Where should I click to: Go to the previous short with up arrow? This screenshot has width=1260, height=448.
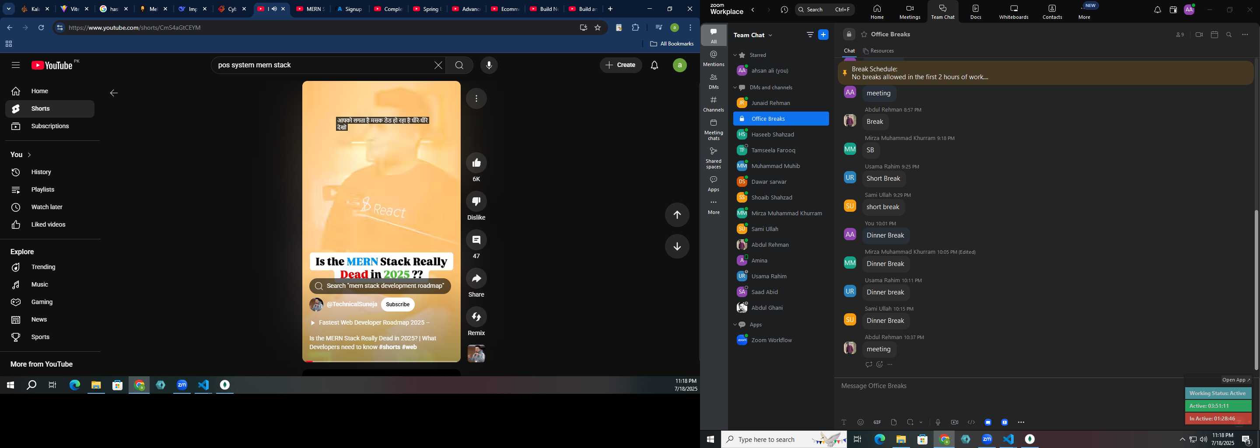pos(677,215)
